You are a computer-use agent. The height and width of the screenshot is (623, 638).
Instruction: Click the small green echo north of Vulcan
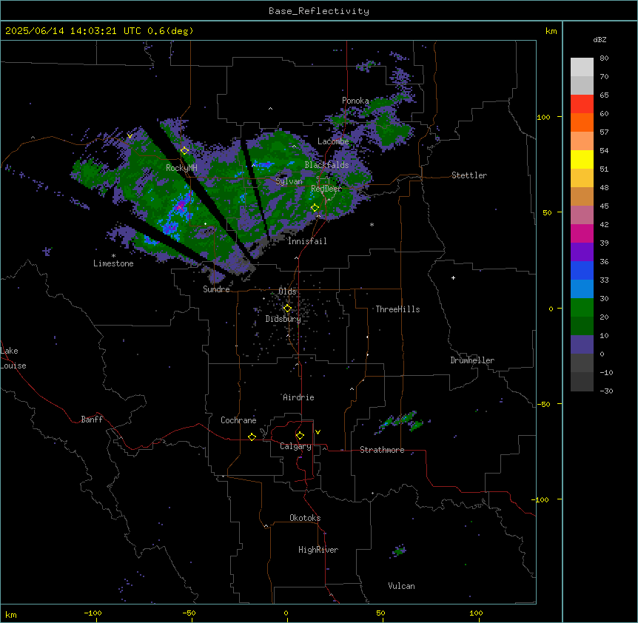point(399,551)
